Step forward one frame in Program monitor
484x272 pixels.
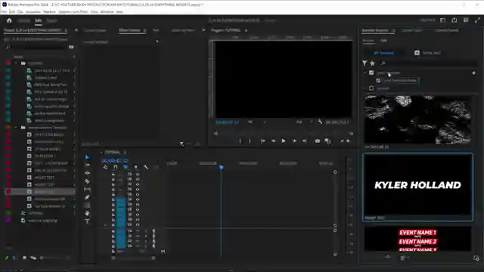(x=294, y=141)
